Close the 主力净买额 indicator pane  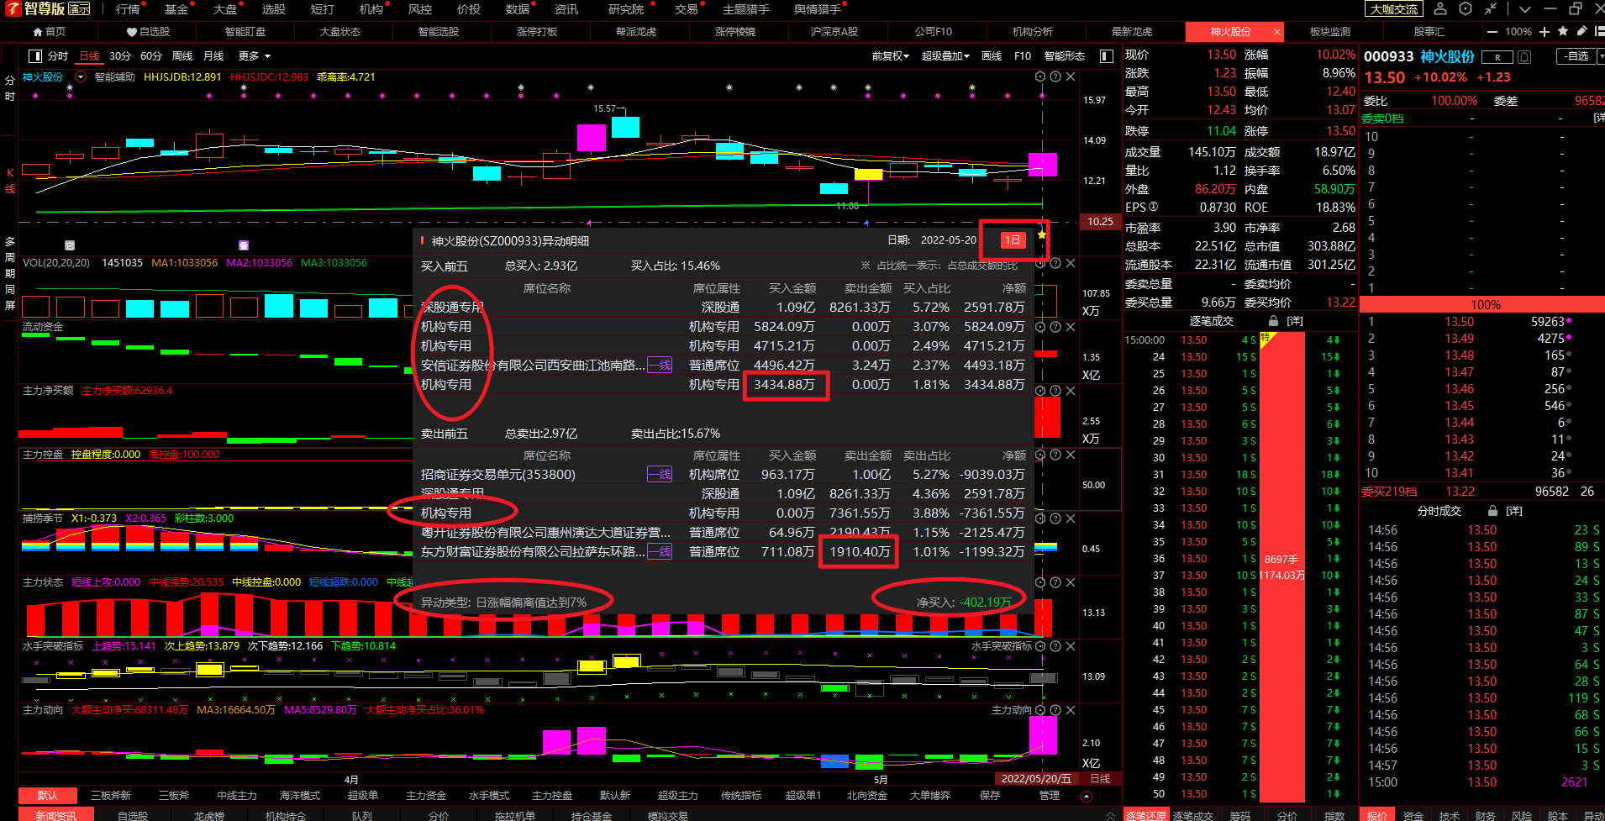coord(1071,391)
